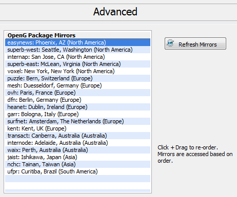Choose internode Adelaide, Australia mirror

coord(77,143)
